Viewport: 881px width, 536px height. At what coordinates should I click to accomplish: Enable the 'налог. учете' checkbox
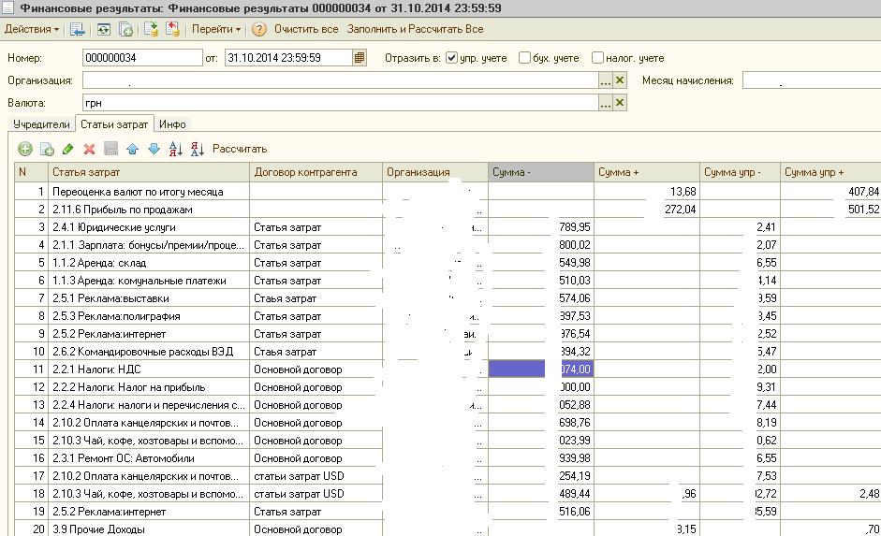tap(597, 58)
